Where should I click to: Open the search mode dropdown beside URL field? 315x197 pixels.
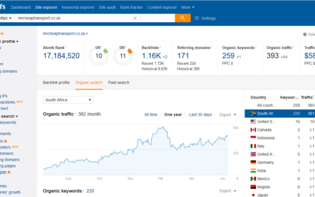[157, 18]
